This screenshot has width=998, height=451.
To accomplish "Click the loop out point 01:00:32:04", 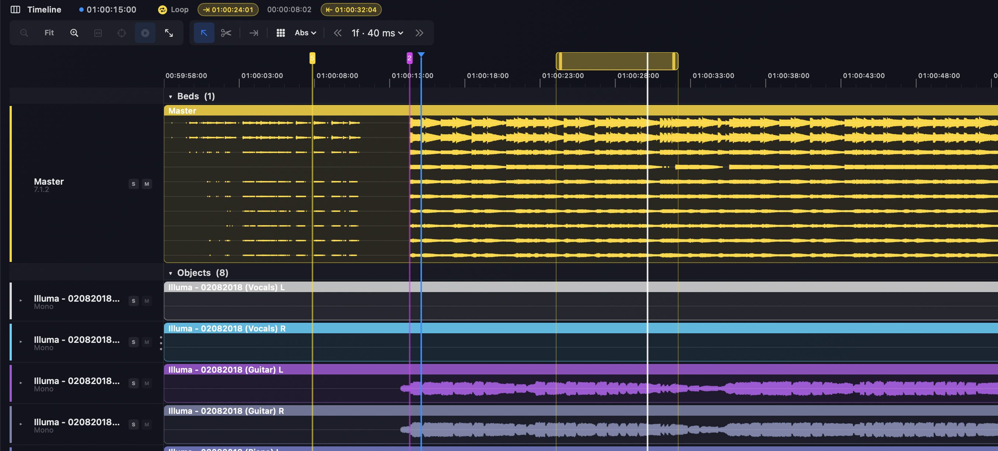I will (x=351, y=10).
